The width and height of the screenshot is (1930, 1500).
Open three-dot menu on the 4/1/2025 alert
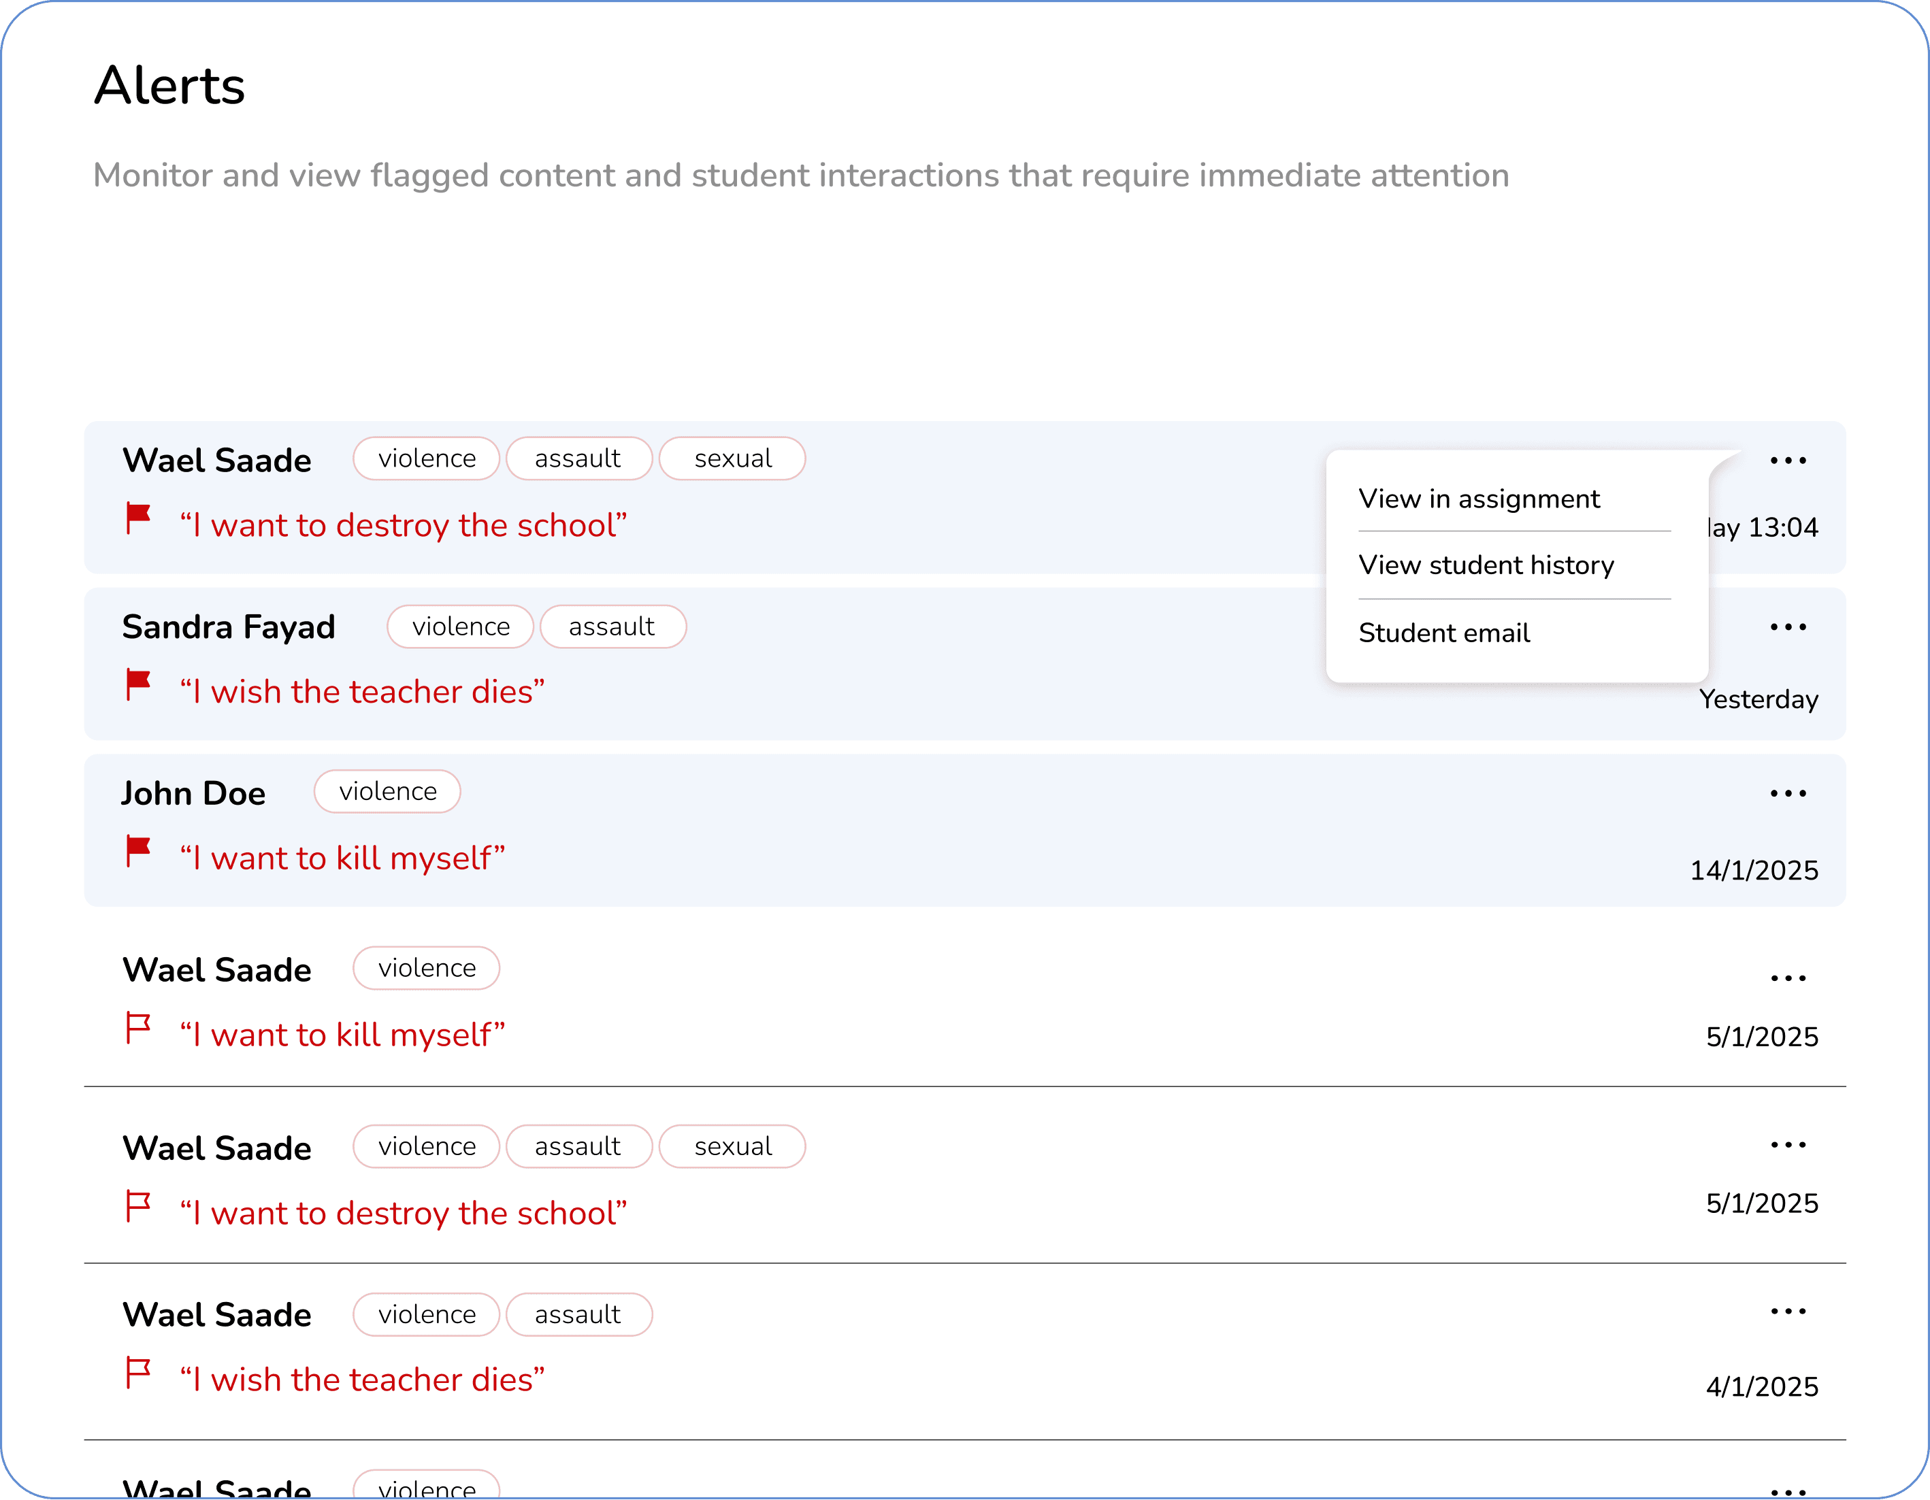1788,1312
